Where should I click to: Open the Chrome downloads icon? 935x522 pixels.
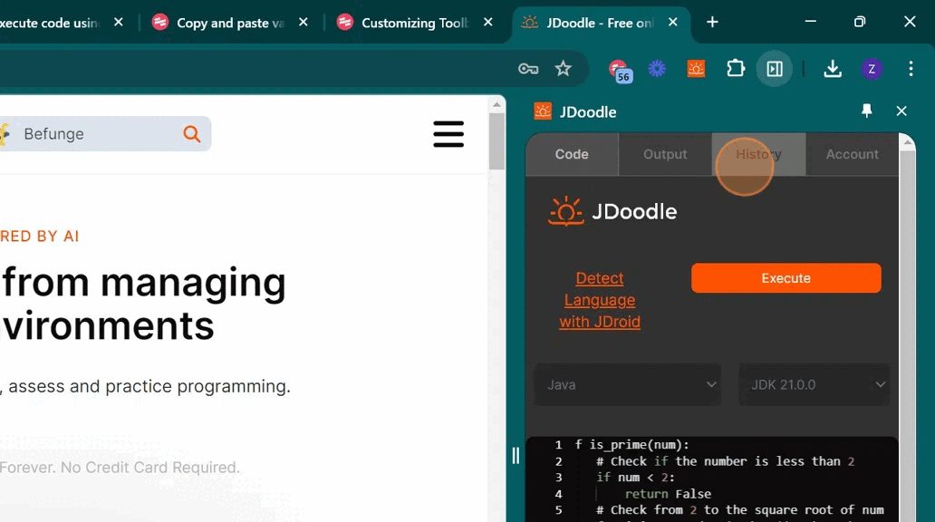tap(832, 69)
